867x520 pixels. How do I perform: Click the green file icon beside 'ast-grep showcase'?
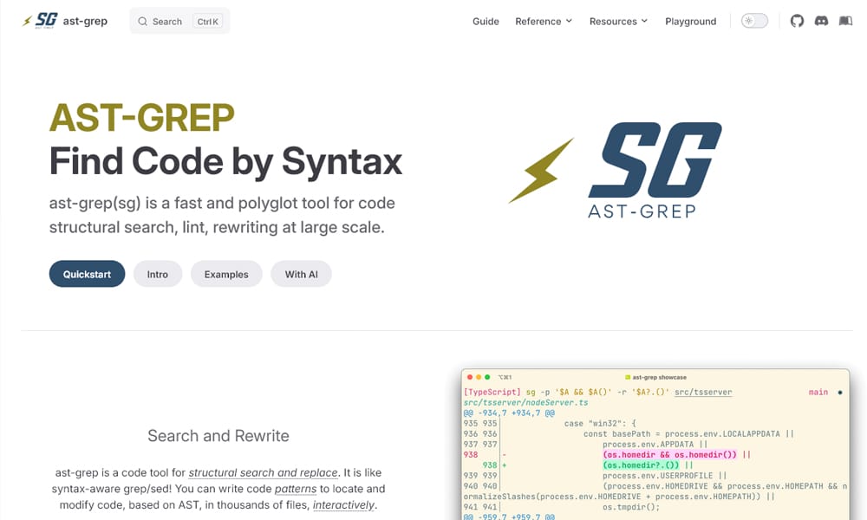(x=629, y=377)
